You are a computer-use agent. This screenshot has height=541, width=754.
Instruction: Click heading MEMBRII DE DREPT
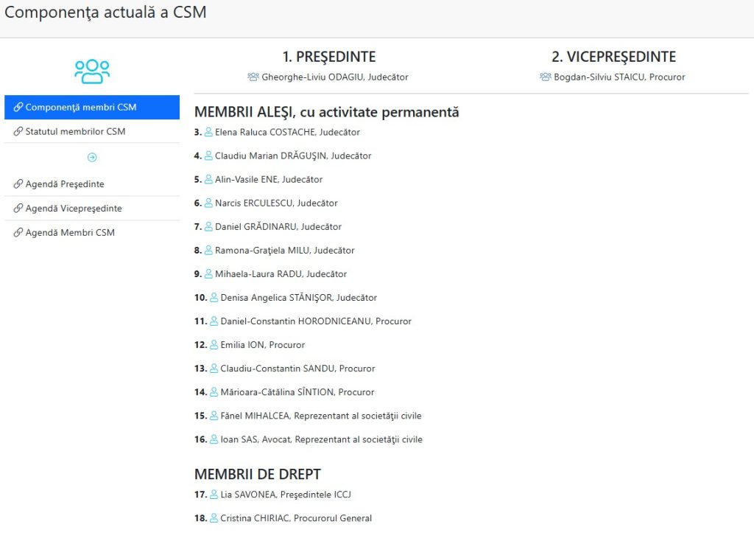(257, 474)
